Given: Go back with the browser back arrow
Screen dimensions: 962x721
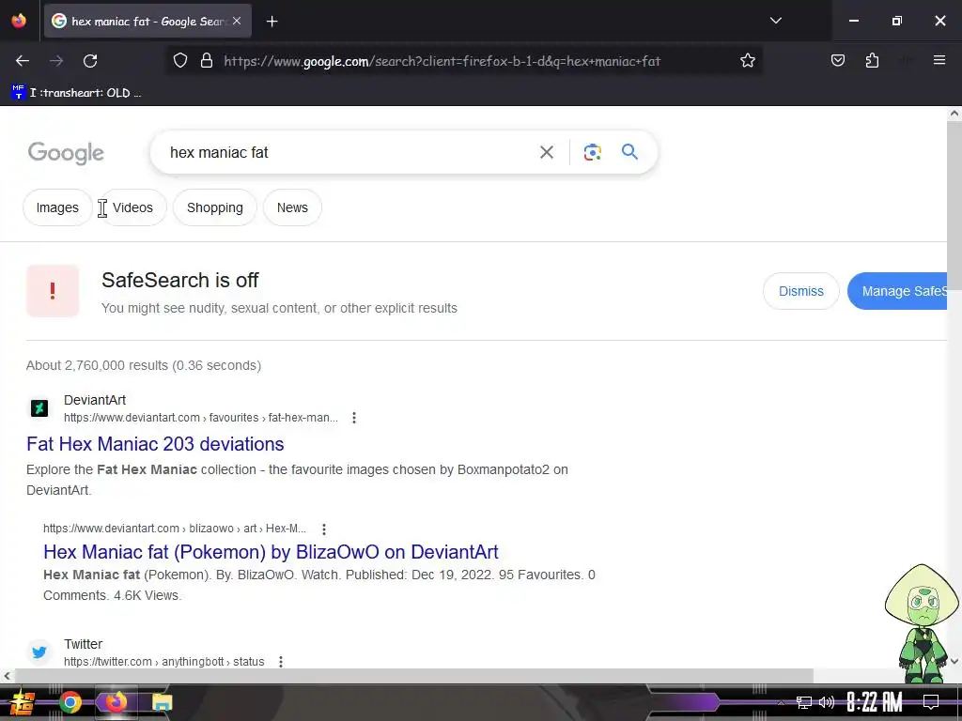Looking at the screenshot, I should point(23,61).
